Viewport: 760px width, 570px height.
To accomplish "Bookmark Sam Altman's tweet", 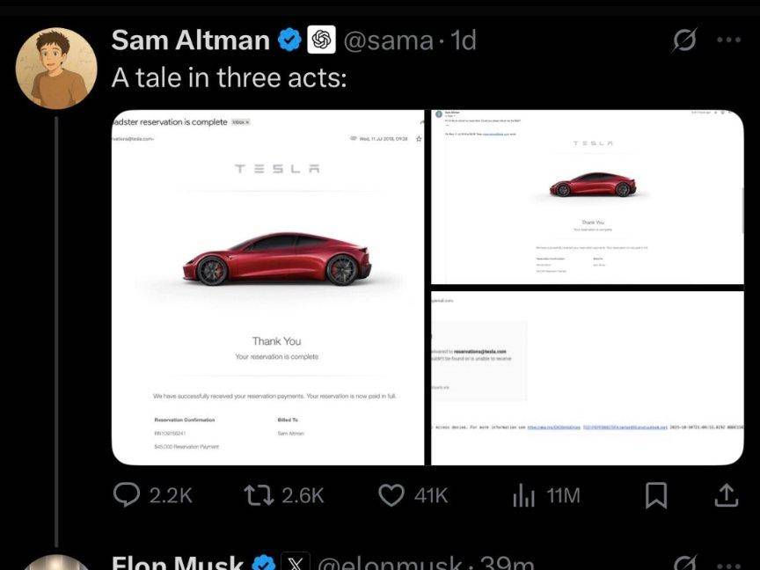I will pyautogui.click(x=656, y=496).
